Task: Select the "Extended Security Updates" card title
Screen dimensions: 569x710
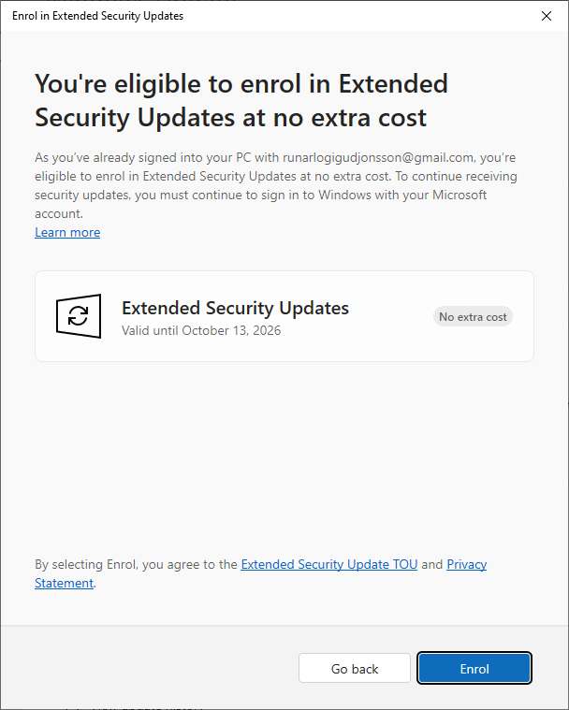Action: (x=235, y=308)
